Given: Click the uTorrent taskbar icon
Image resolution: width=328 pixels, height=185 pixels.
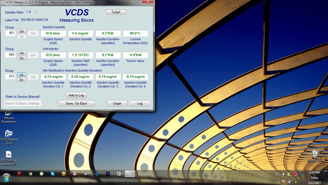Looking at the screenshot, I should click(42, 174).
